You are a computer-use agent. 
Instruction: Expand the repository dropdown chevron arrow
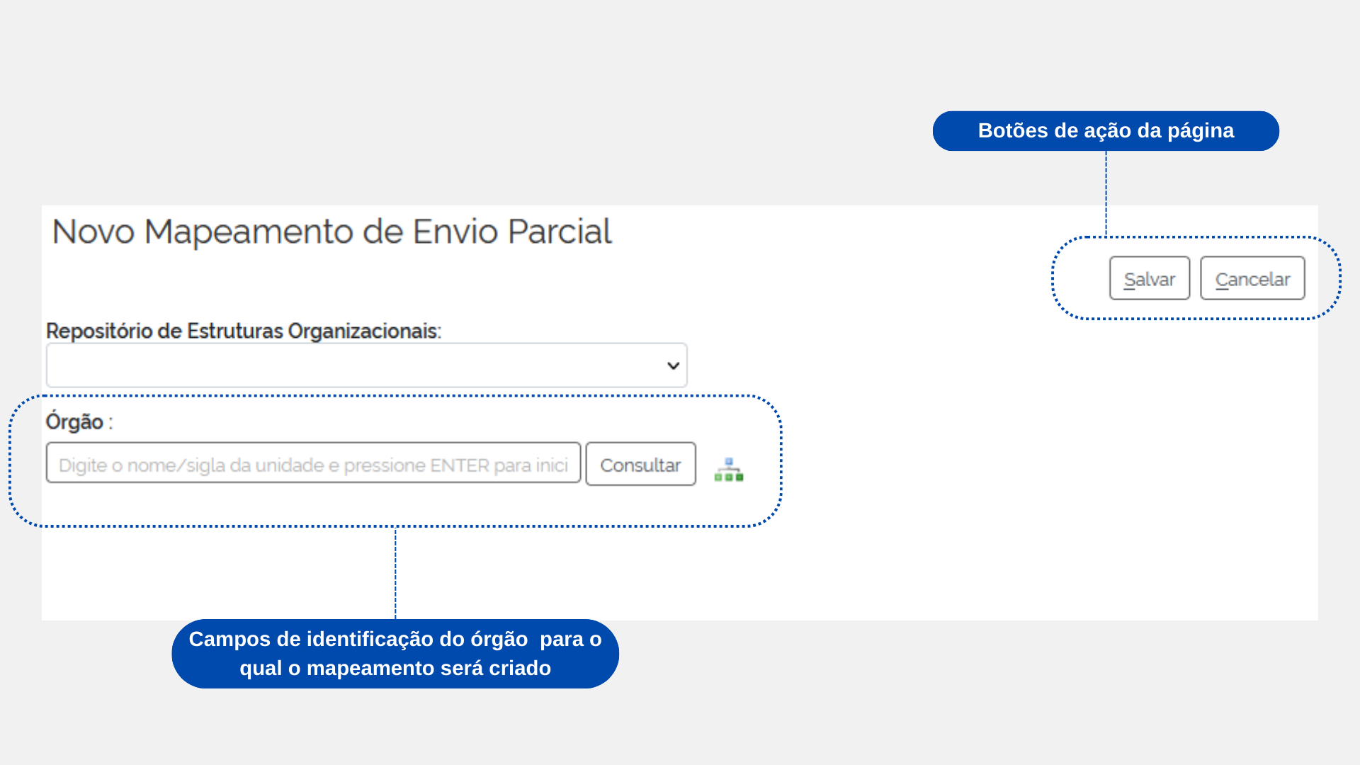point(673,365)
